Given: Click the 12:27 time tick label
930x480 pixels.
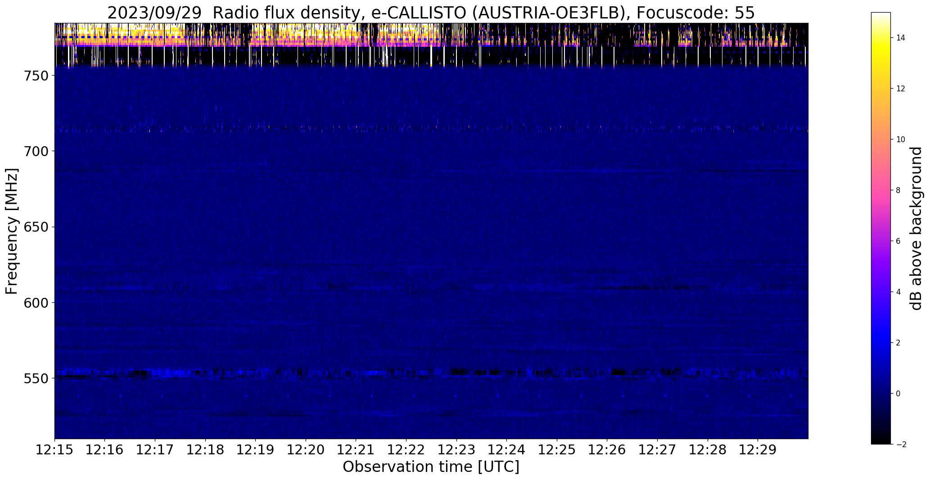Looking at the screenshot, I should coord(658,450).
